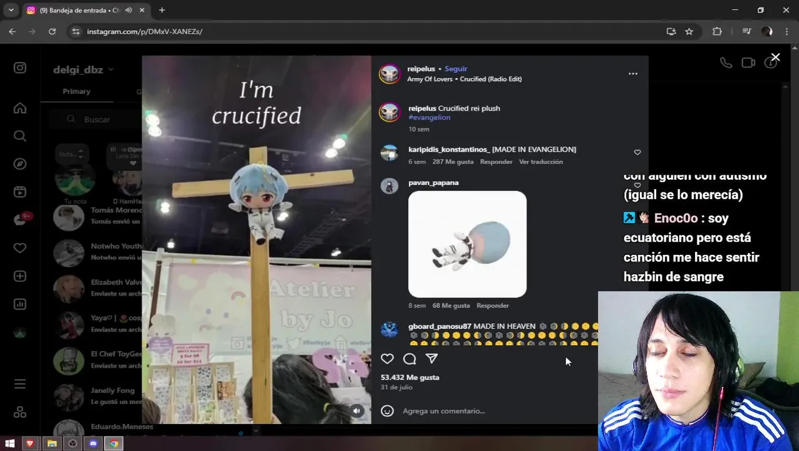Open notifications heart in left sidebar

click(20, 248)
